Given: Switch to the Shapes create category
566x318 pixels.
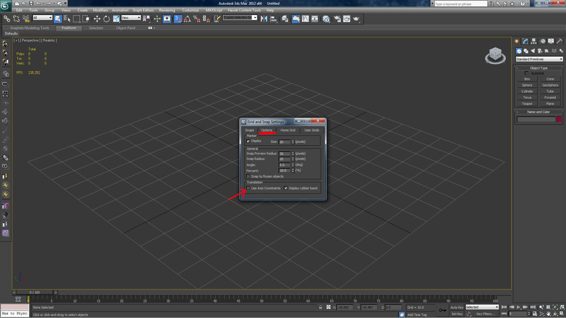Looking at the screenshot, I should (x=526, y=51).
